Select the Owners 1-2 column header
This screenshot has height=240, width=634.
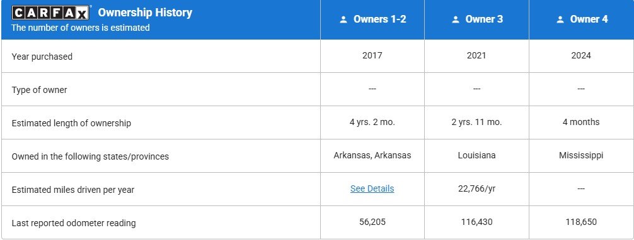372,19
